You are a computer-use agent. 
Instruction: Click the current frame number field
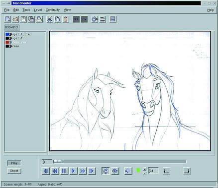pos(47,162)
